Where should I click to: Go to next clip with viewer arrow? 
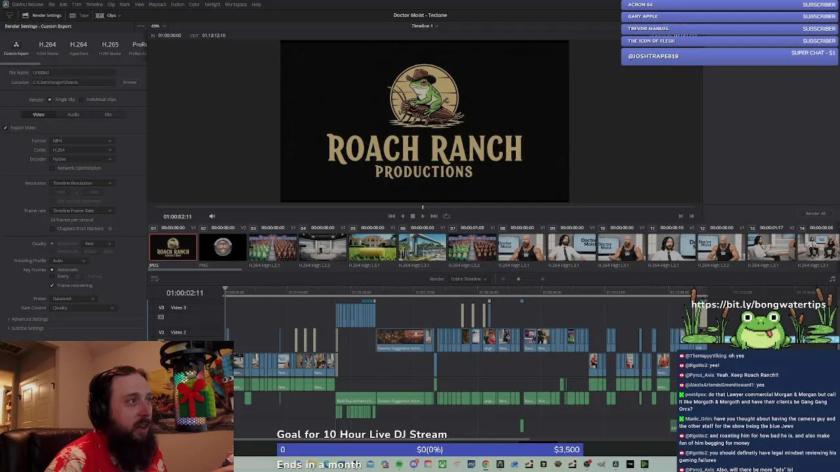pyautogui.click(x=681, y=216)
